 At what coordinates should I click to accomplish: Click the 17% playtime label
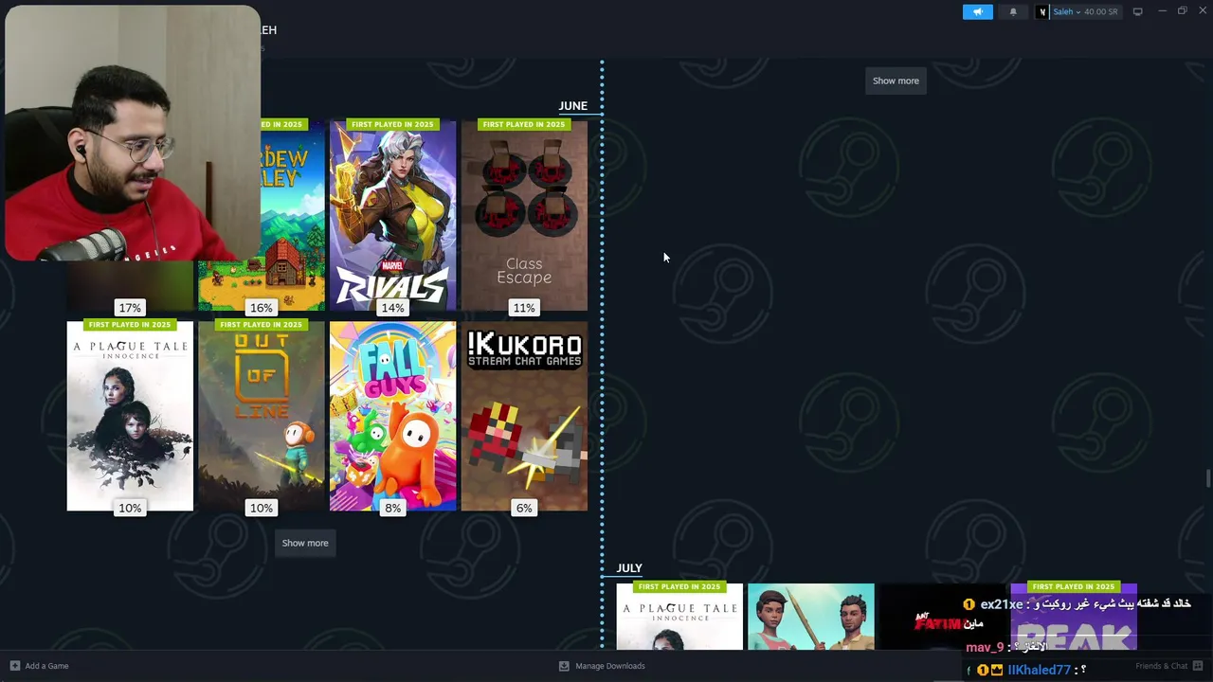[x=130, y=308]
